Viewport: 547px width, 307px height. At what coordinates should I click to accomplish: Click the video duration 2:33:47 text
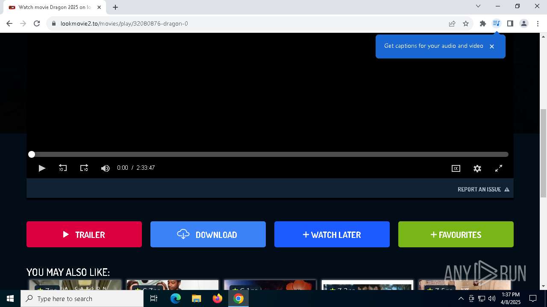146,168
